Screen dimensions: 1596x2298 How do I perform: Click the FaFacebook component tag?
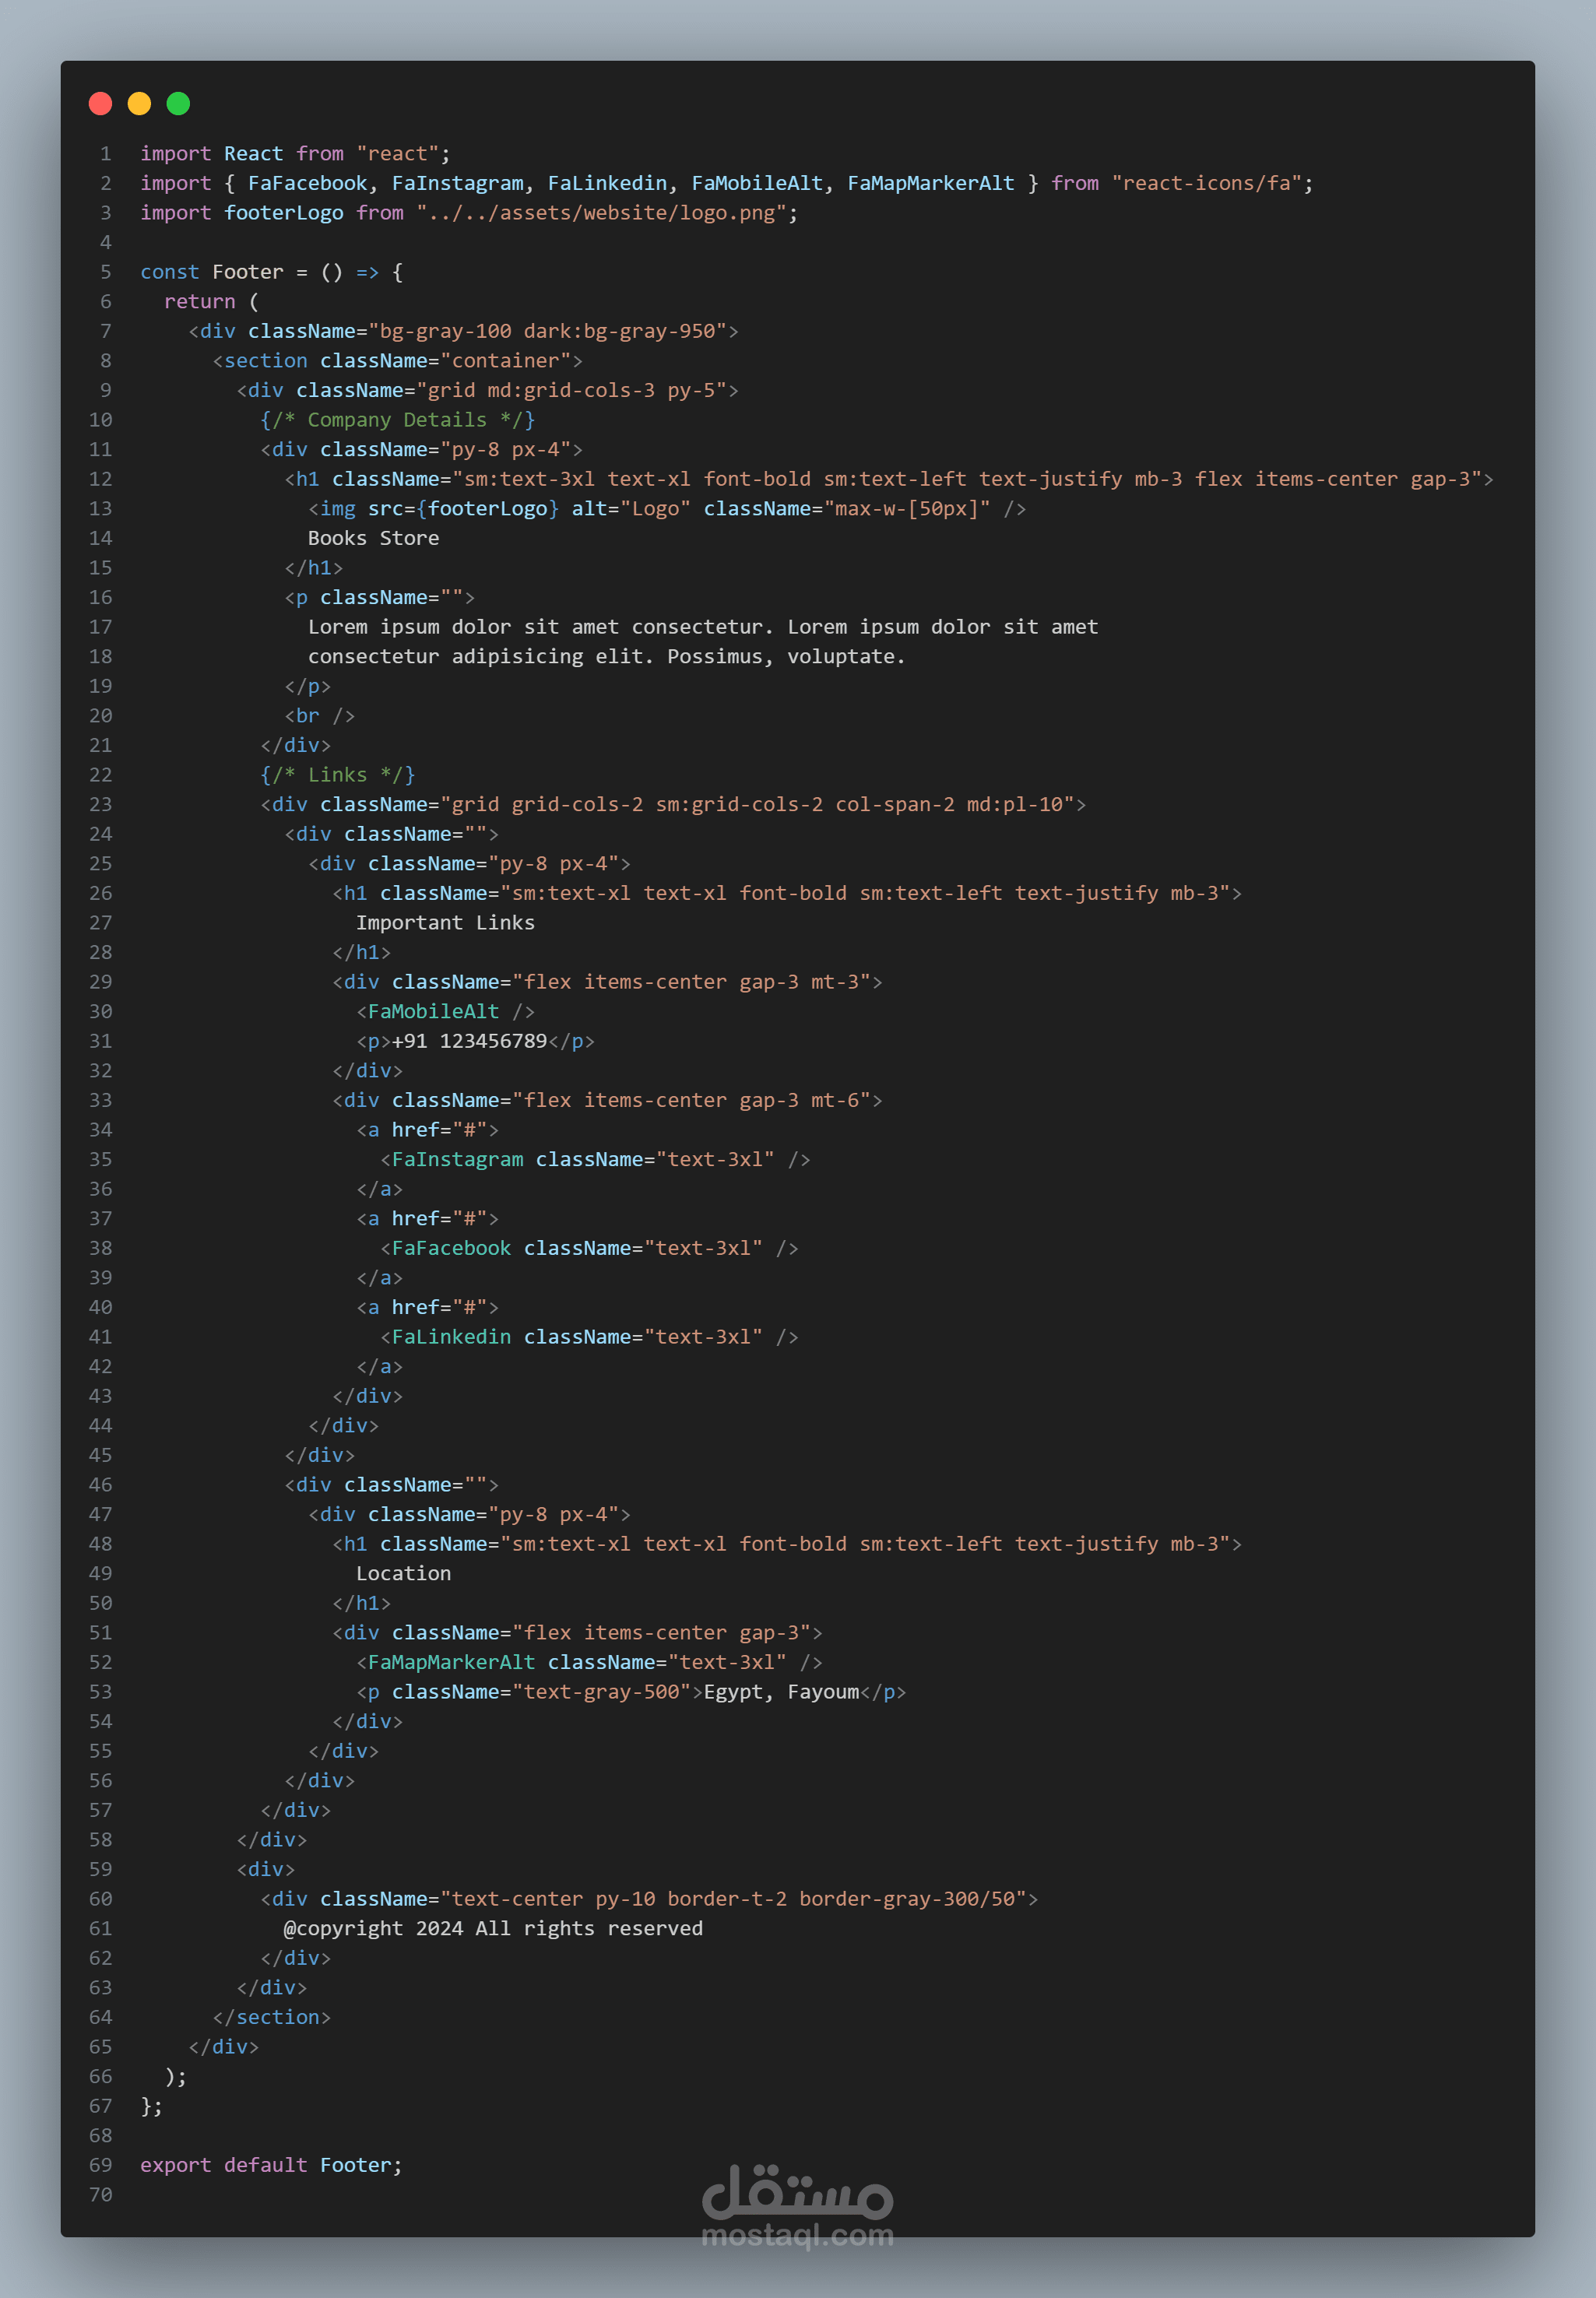point(451,1248)
